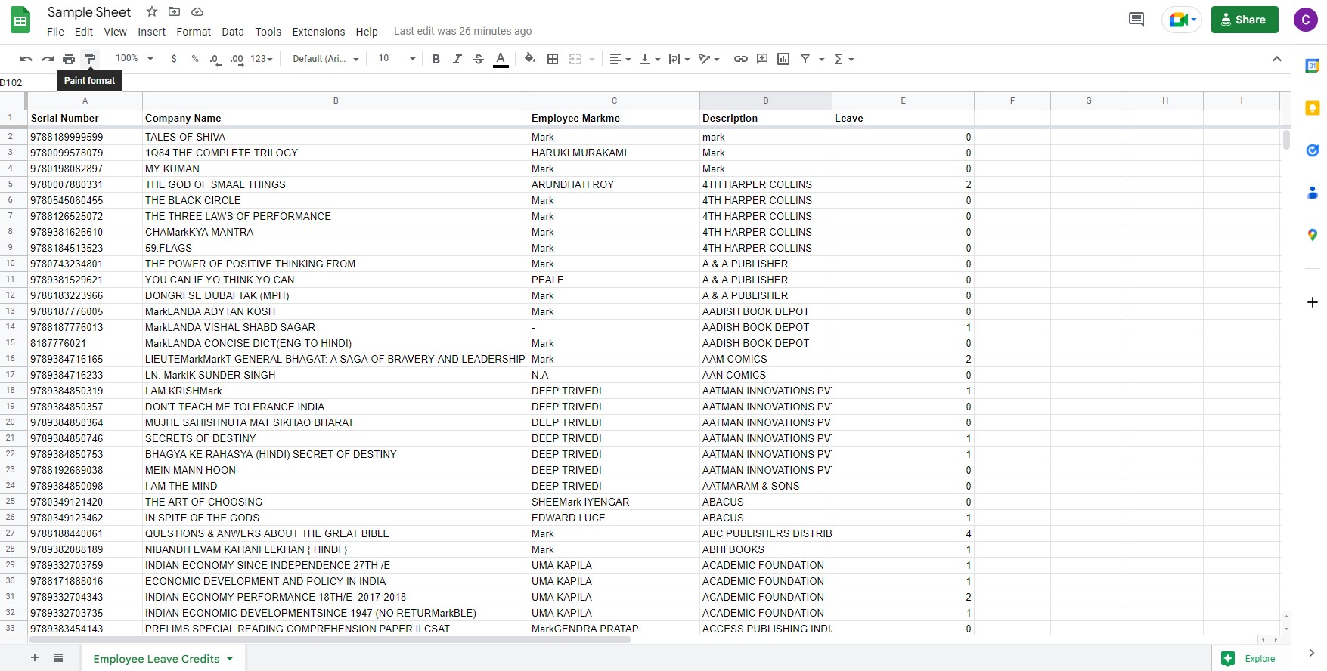Open Google Sheets home icon

(x=20, y=20)
